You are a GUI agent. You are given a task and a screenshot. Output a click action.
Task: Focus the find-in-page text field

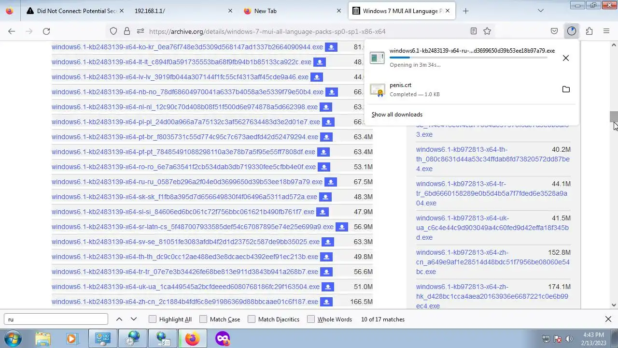(x=56, y=319)
